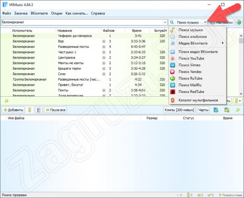The image size is (244, 198).
Task: Choose Поиск Vimeo in the search menu
Action: tap(189, 65)
